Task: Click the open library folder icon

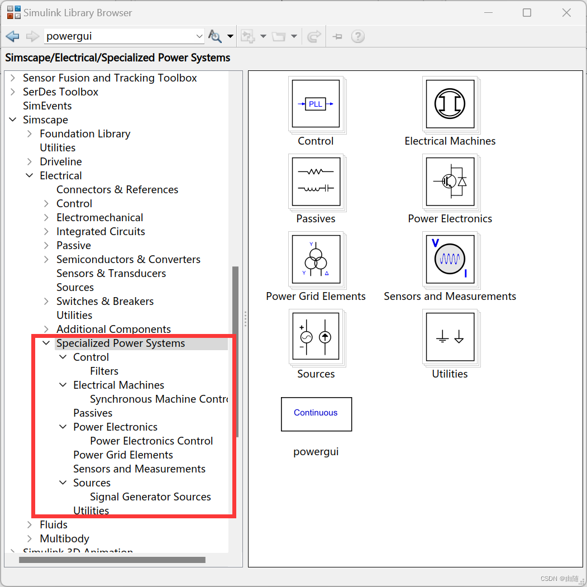Action: pos(279,36)
